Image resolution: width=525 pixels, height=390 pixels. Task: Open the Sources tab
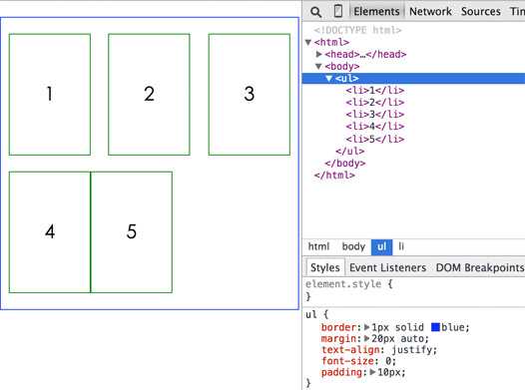tap(481, 11)
